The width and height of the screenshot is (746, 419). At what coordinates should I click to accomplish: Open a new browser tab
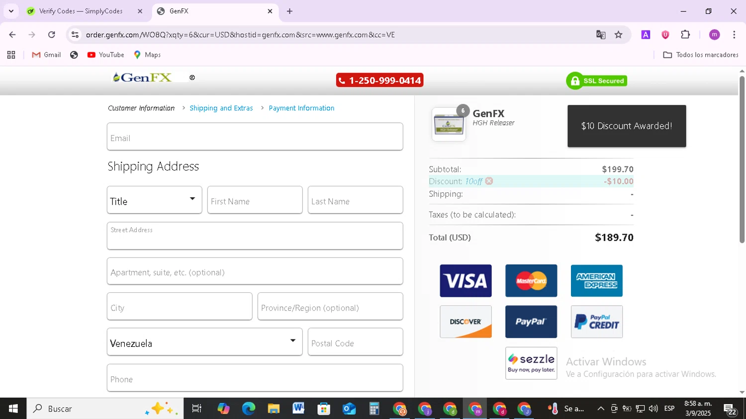(x=289, y=11)
